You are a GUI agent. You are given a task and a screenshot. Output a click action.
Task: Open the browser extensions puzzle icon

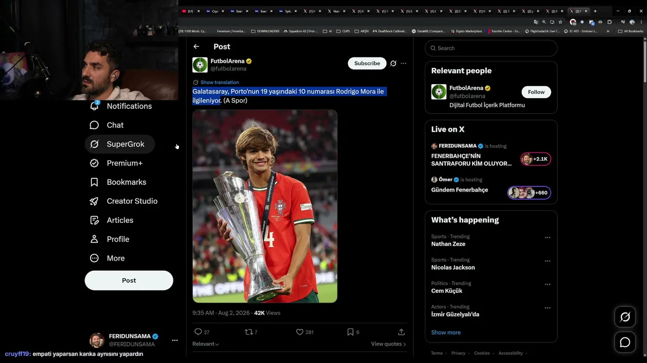point(610,22)
